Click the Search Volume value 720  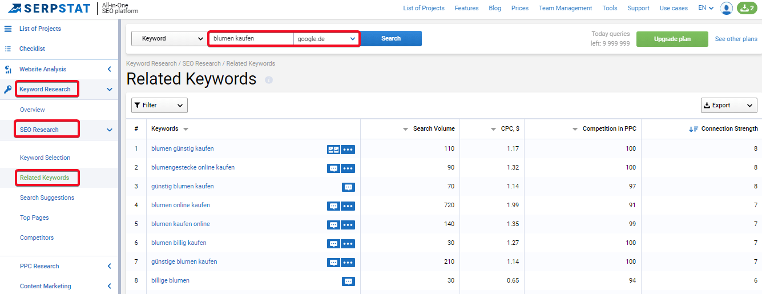pos(449,205)
